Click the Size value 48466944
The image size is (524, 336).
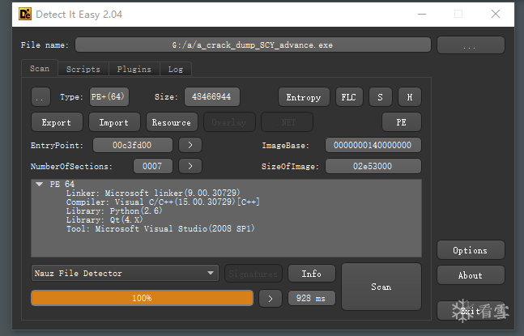pyautogui.click(x=212, y=97)
